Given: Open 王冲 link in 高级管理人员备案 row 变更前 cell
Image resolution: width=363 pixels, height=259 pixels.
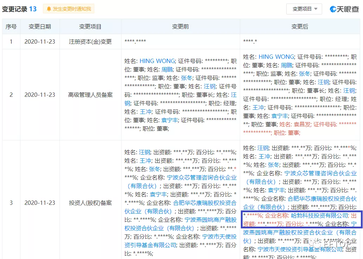Looking at the screenshot, I should pyautogui.click(x=146, y=112).
